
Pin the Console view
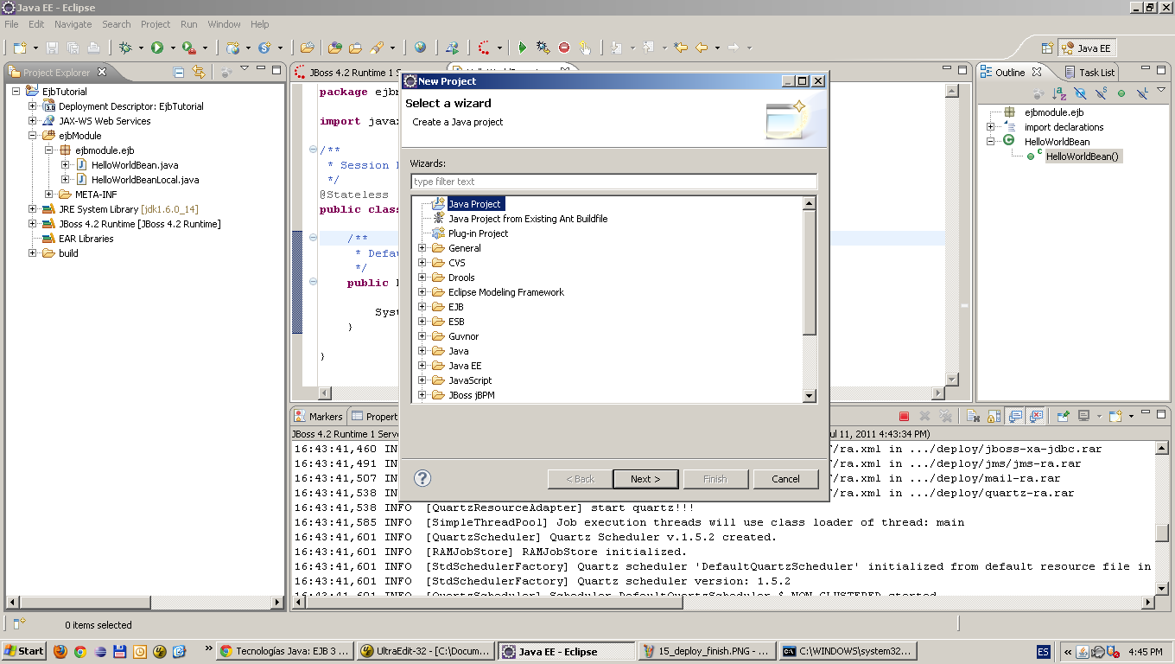1064,416
